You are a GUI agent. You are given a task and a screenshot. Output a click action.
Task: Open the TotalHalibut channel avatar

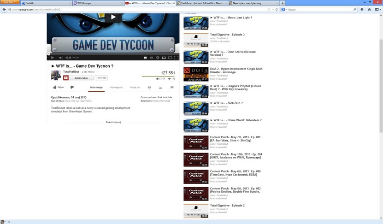pyautogui.click(x=56, y=75)
